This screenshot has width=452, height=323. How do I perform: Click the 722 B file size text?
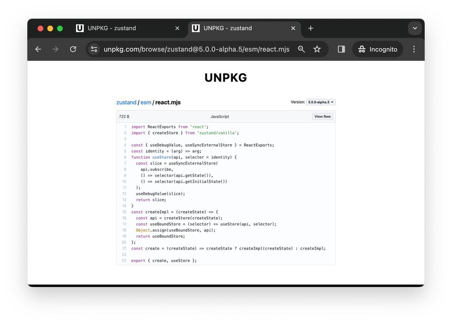[124, 117]
